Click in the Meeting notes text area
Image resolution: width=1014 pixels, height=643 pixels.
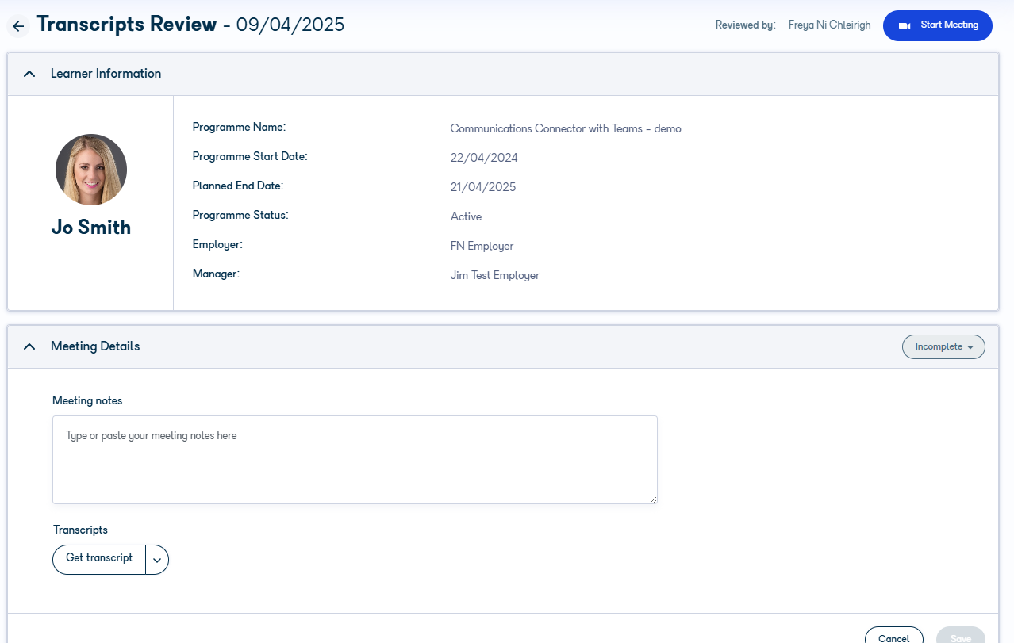click(x=355, y=460)
